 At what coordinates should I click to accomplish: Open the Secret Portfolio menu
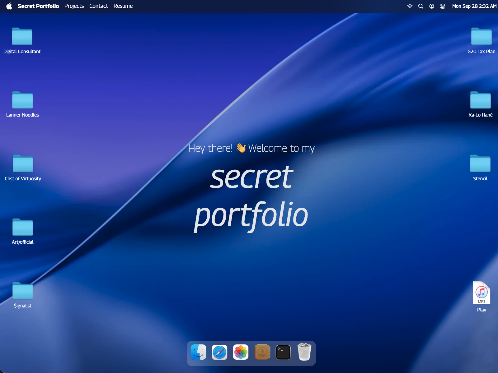(x=38, y=6)
